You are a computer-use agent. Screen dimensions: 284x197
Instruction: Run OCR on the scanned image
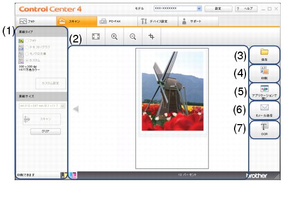point(264,130)
